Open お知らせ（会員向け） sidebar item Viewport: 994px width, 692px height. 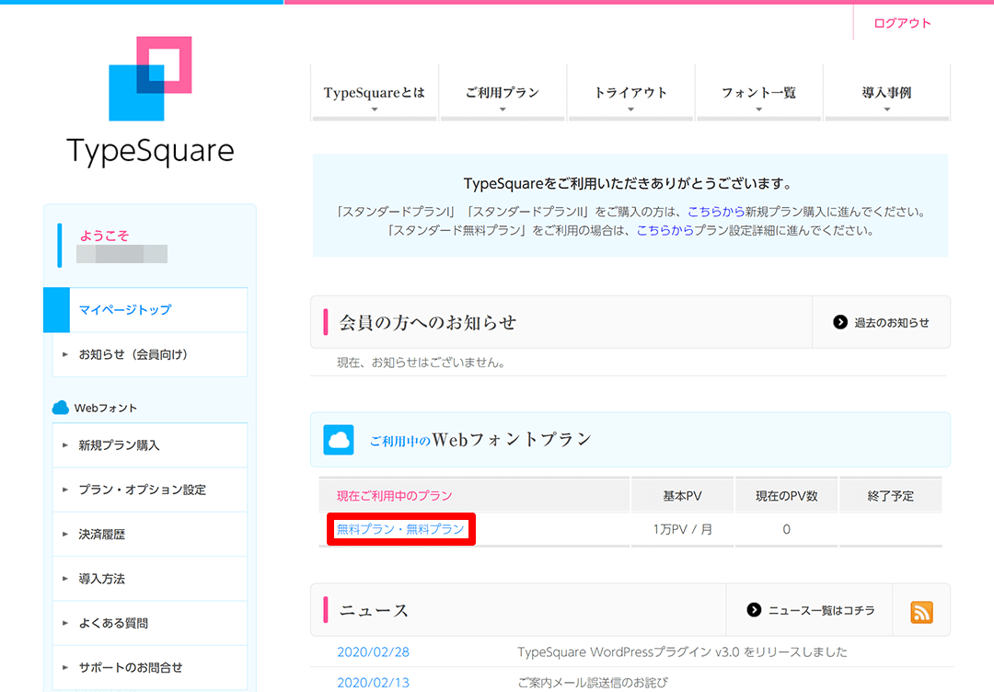click(150, 354)
